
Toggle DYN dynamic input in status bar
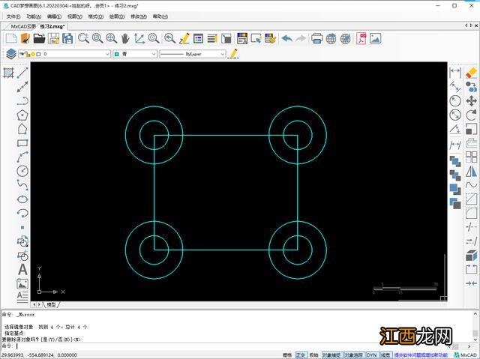tap(370, 355)
